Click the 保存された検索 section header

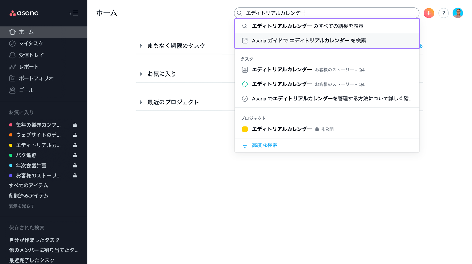point(27,228)
